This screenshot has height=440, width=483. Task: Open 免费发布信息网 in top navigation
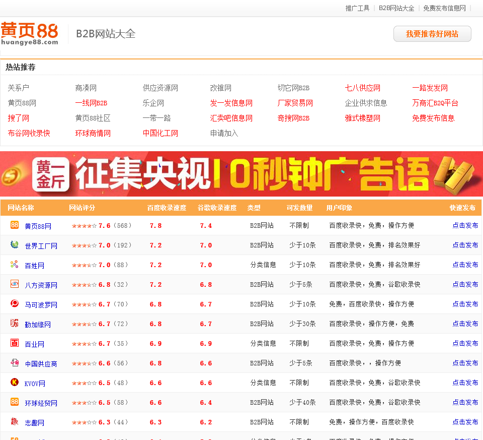(x=444, y=8)
